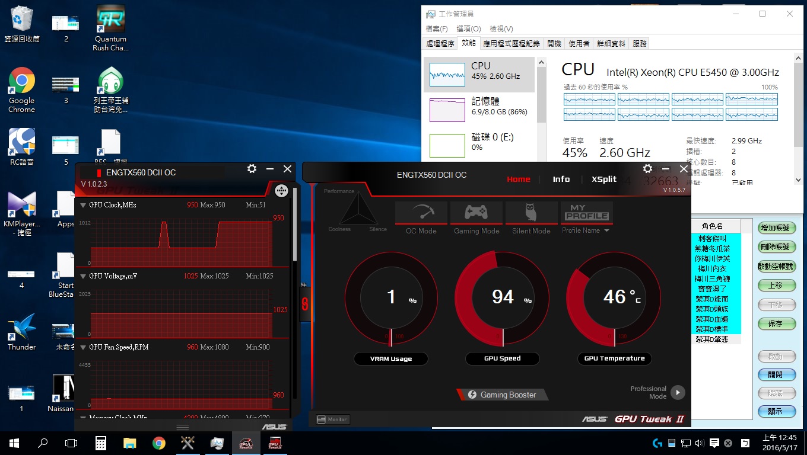Open File Explorer from taskbar
This screenshot has height=455, width=807.
tap(129, 443)
